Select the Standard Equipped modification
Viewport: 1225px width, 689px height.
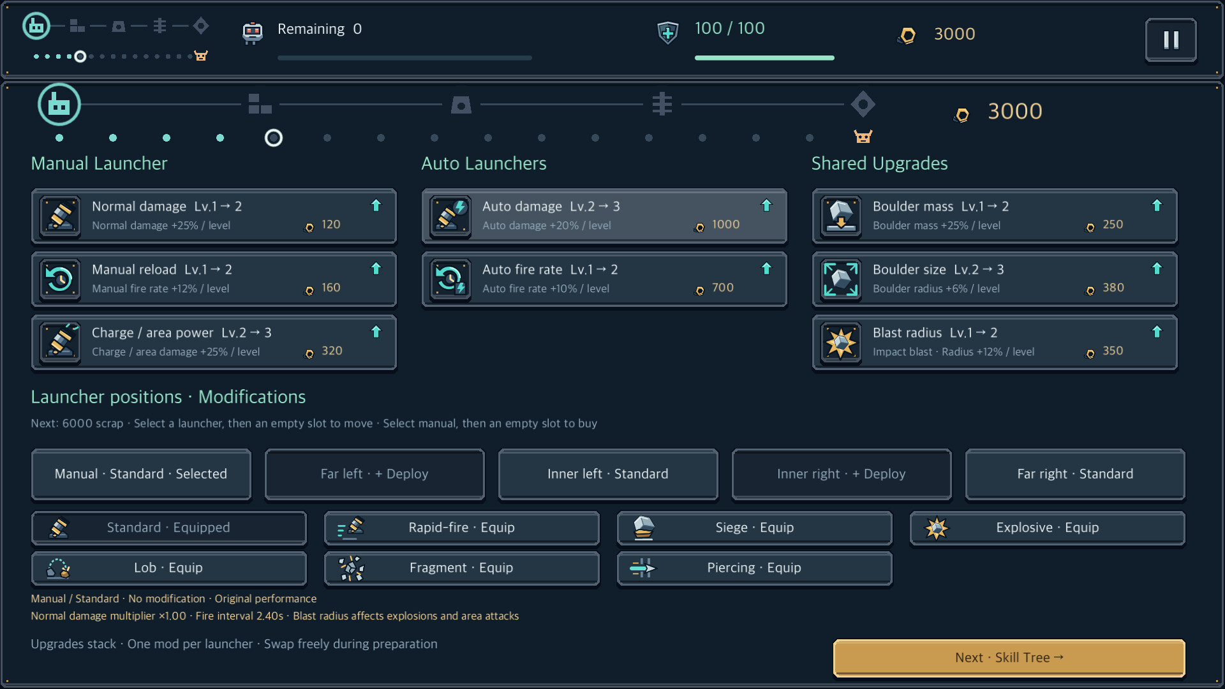[168, 528]
